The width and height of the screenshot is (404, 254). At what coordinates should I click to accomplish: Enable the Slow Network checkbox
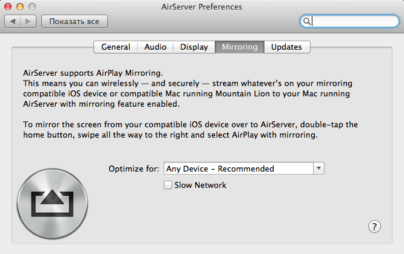tap(168, 185)
